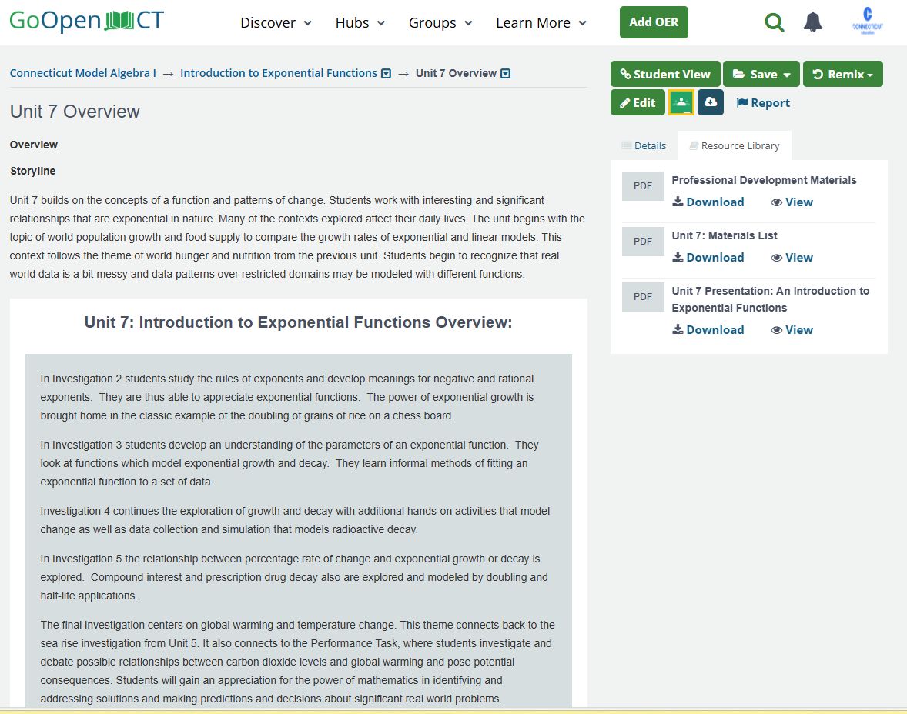Click the Add OER button

coord(654,22)
